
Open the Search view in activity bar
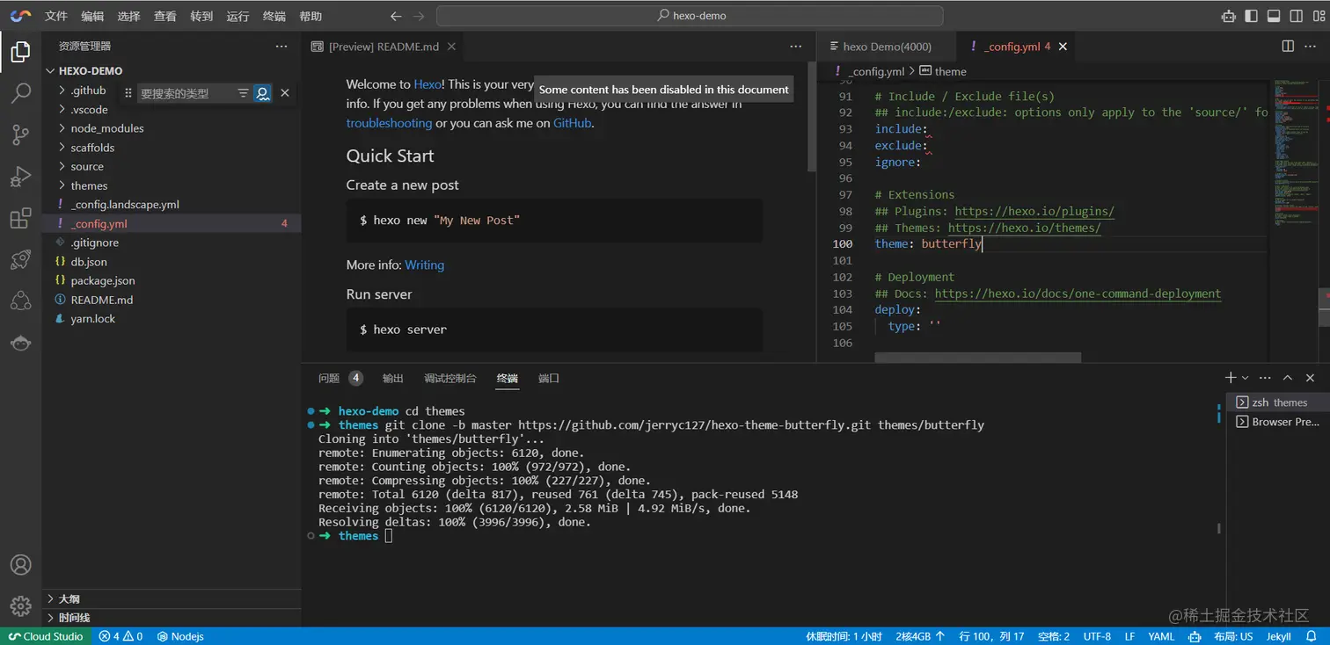(20, 93)
